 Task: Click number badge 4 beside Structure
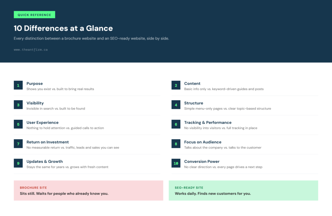point(176,105)
